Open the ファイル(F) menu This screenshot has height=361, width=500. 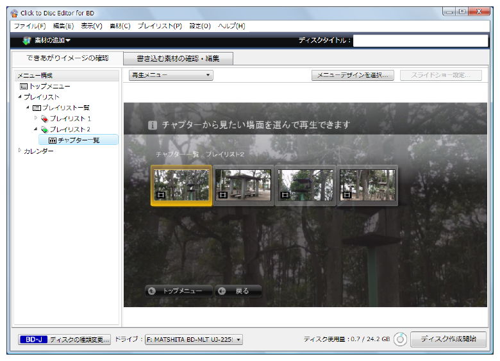(29, 26)
